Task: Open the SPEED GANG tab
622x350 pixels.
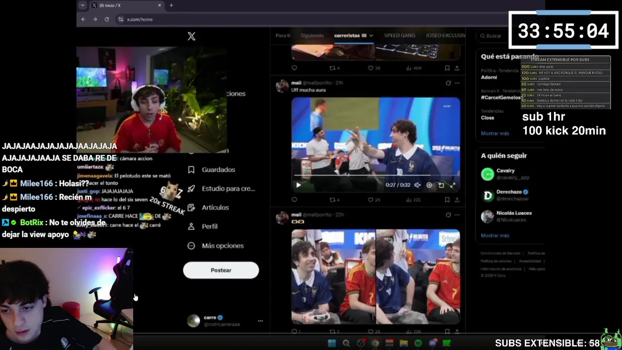Action: click(x=399, y=35)
